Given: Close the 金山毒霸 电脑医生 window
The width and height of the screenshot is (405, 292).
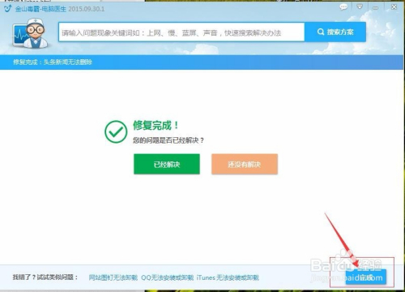Looking at the screenshot, I should point(394,7).
